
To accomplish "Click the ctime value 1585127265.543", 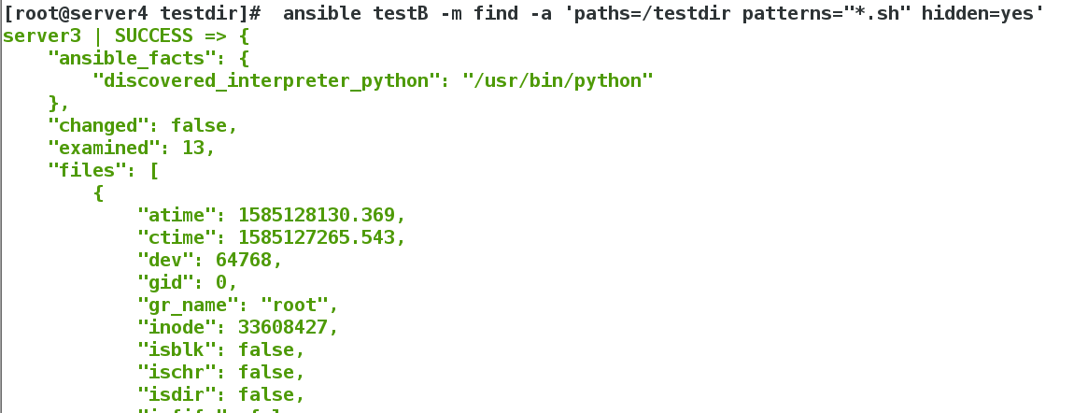I will point(317,237).
